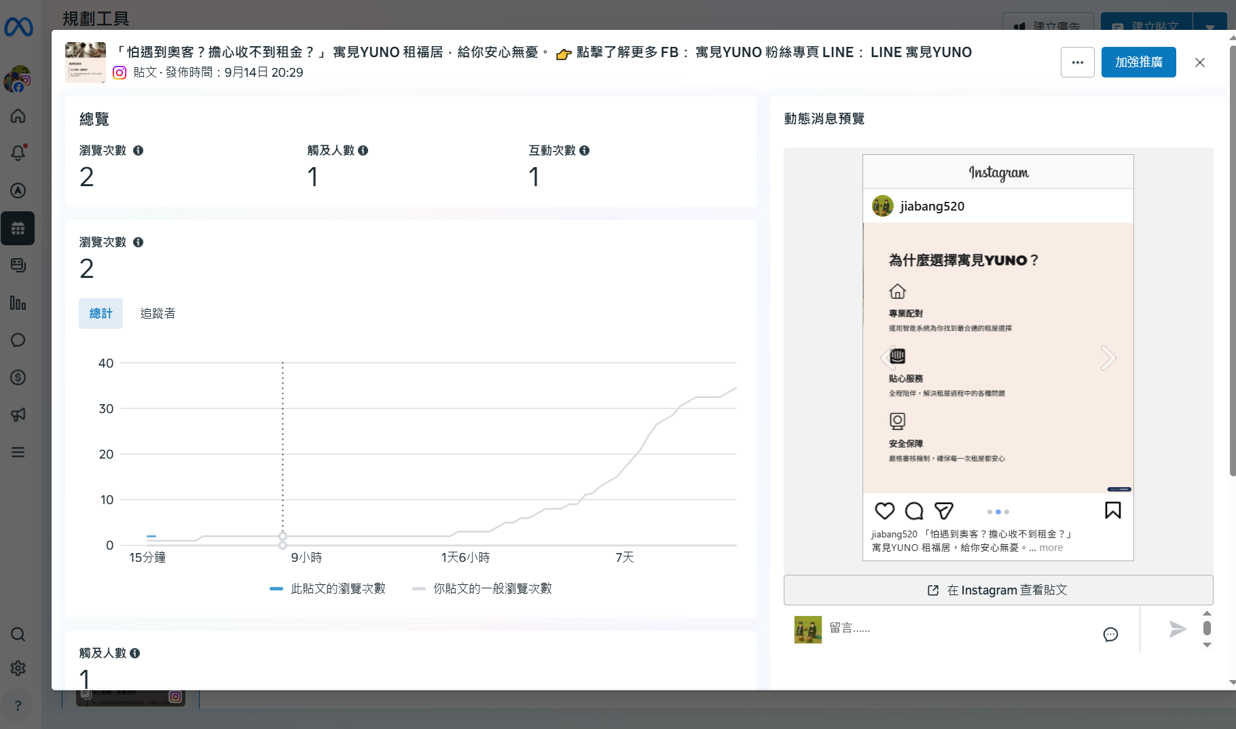Open the three-dot more options menu
The image size is (1236, 729).
pyautogui.click(x=1077, y=63)
